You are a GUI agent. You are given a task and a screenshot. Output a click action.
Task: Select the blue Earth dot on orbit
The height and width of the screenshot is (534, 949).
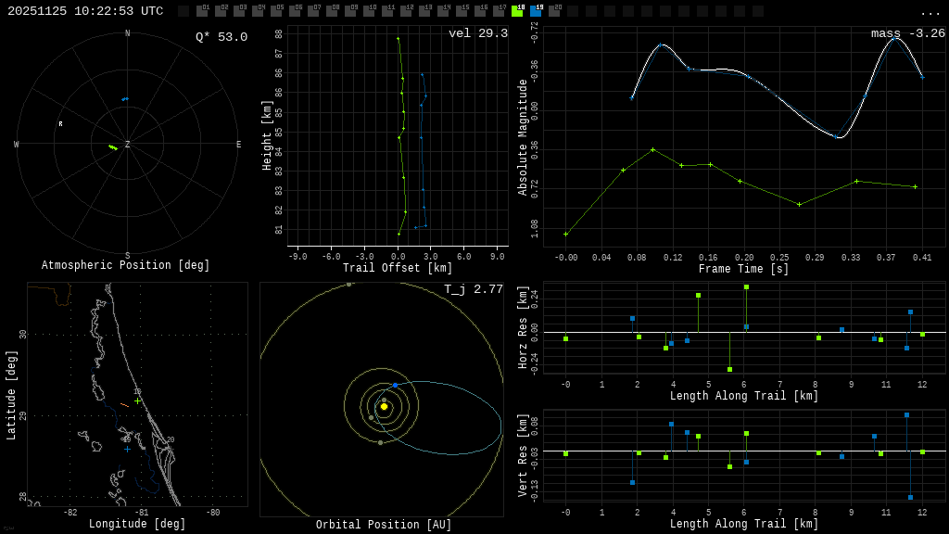[395, 385]
